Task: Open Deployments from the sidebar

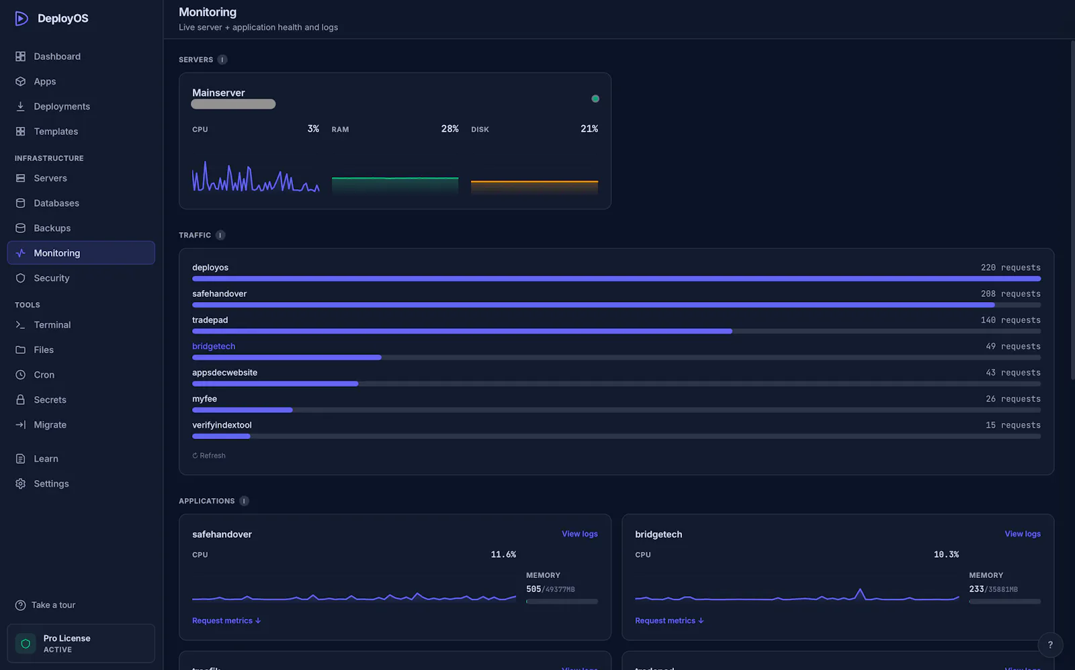Action: point(81,106)
